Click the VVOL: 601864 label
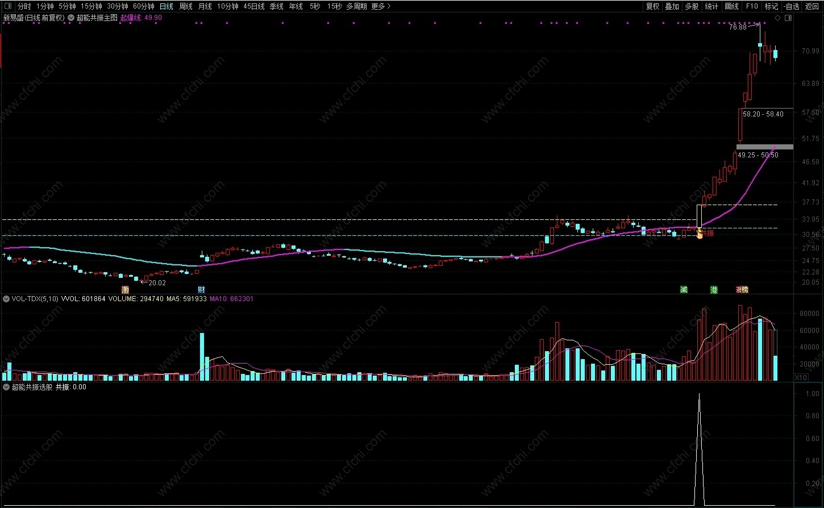The height and width of the screenshot is (508, 824). point(83,298)
